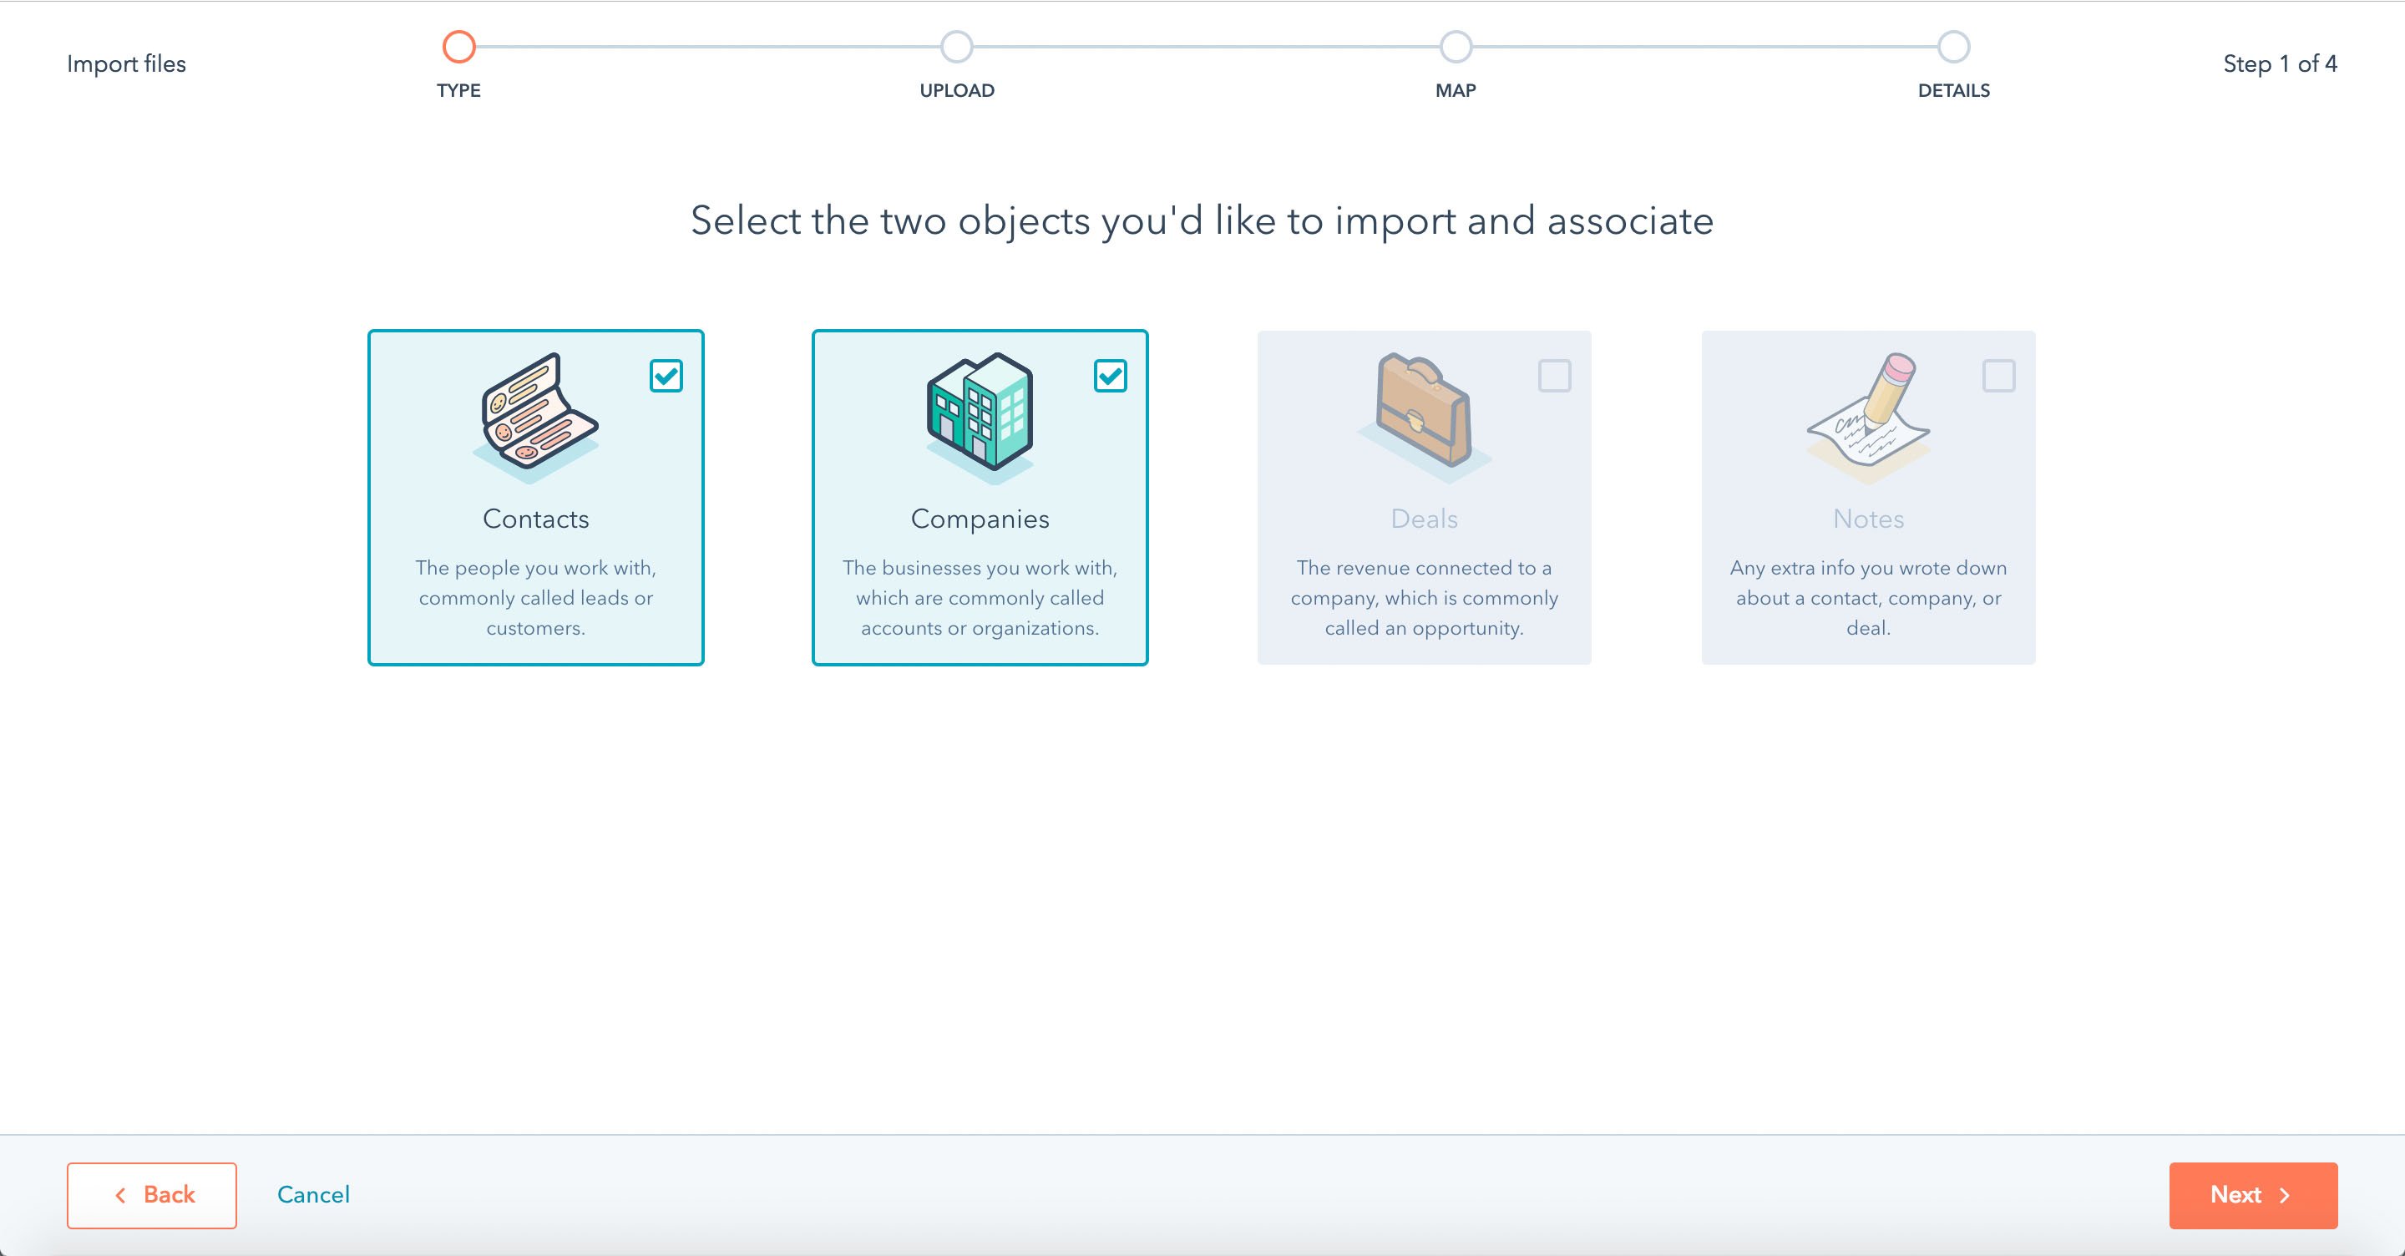This screenshot has width=2405, height=1256.
Task: Uncheck the Companies checkbox
Action: click(x=1110, y=377)
